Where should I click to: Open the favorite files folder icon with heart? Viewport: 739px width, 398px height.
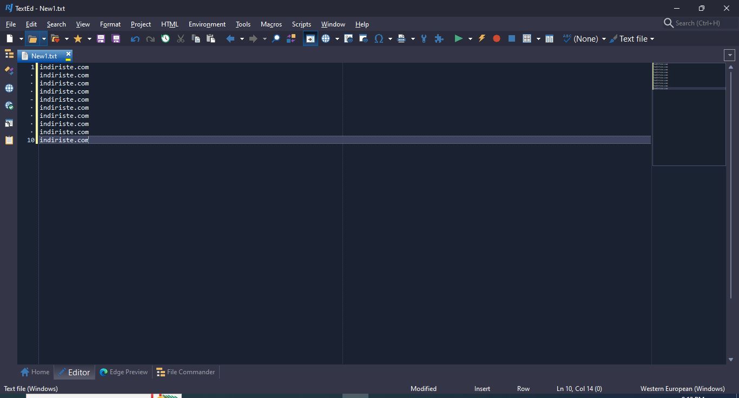55,38
